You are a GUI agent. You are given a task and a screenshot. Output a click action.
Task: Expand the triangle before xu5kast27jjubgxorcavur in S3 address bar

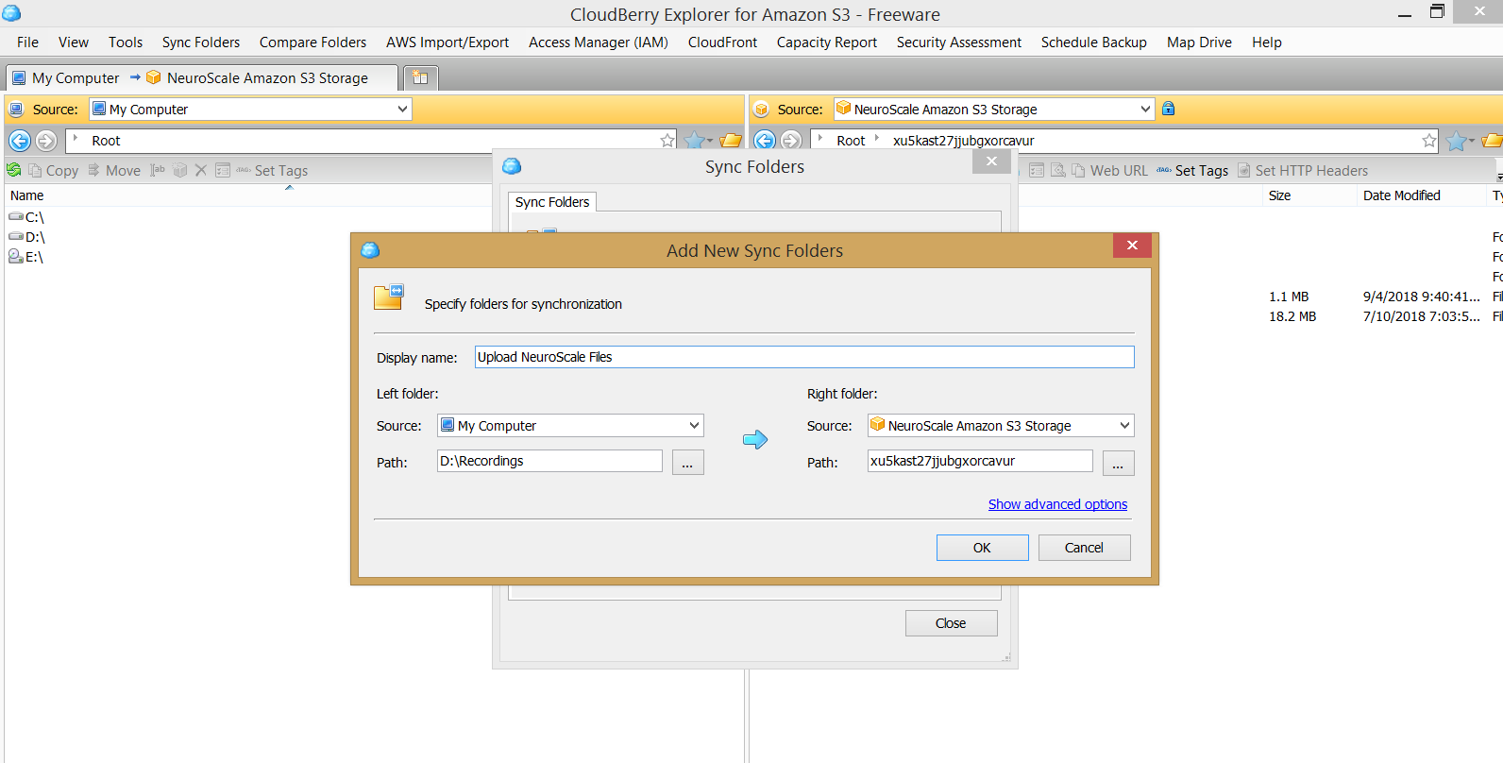[x=877, y=139]
